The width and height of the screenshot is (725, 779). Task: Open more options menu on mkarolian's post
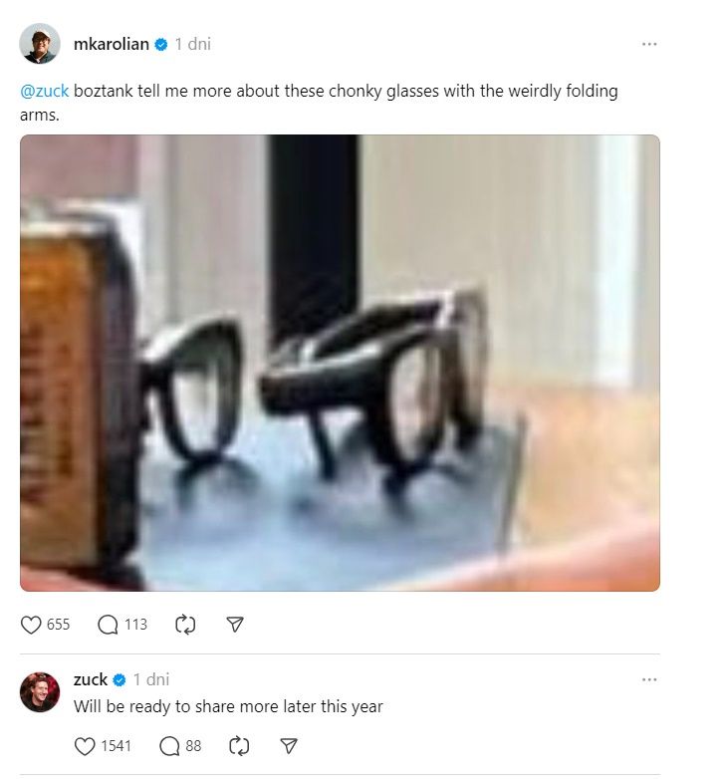pos(649,44)
